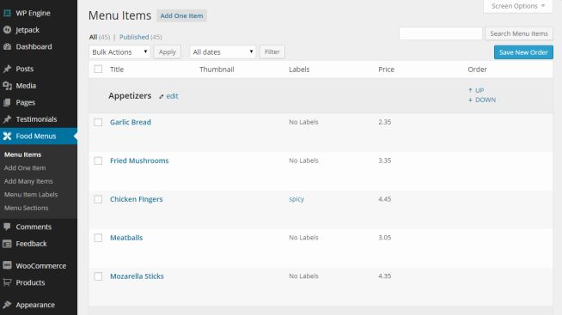
Task: Click the Add One Item button by the title
Action: pyautogui.click(x=181, y=15)
